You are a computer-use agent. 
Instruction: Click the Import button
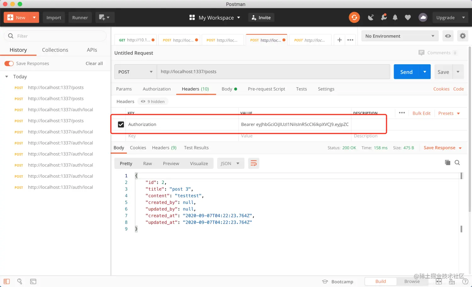pos(54,18)
